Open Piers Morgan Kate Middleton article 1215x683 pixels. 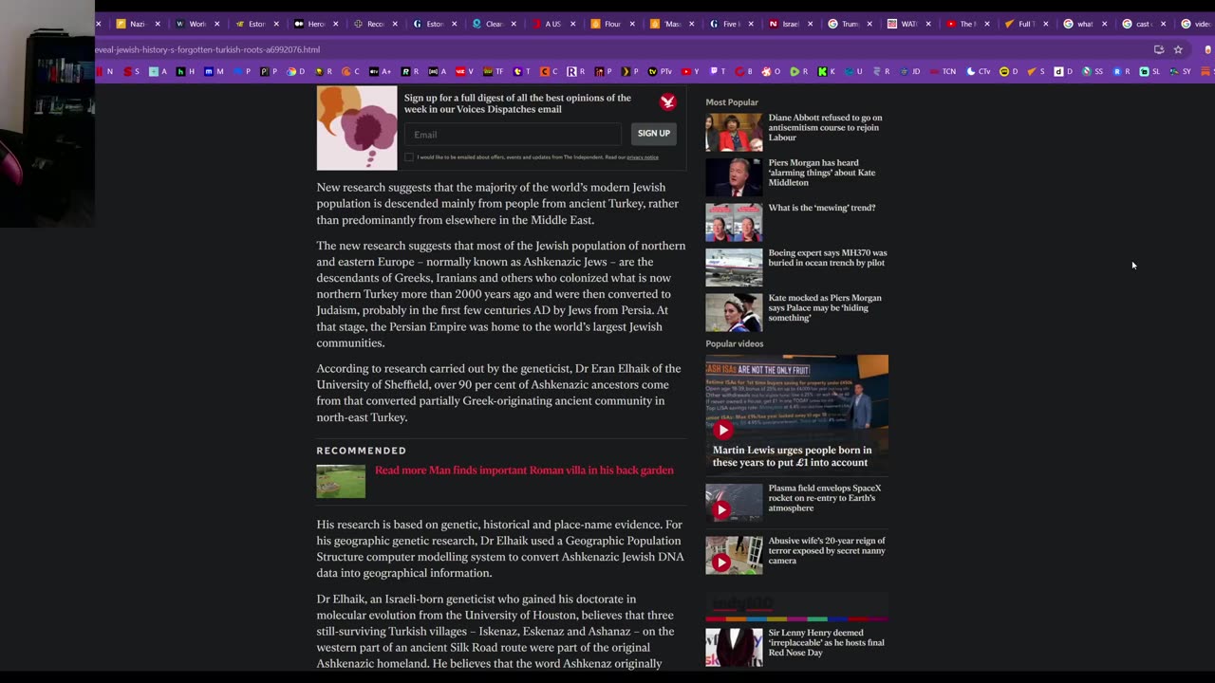tap(822, 173)
